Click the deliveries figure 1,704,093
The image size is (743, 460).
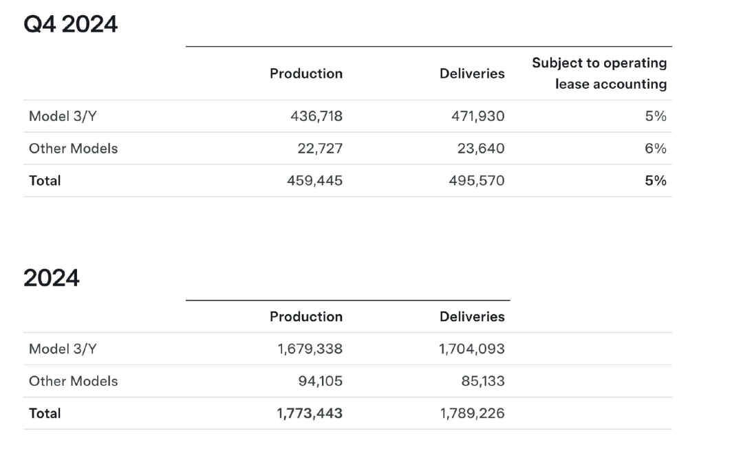coord(471,349)
